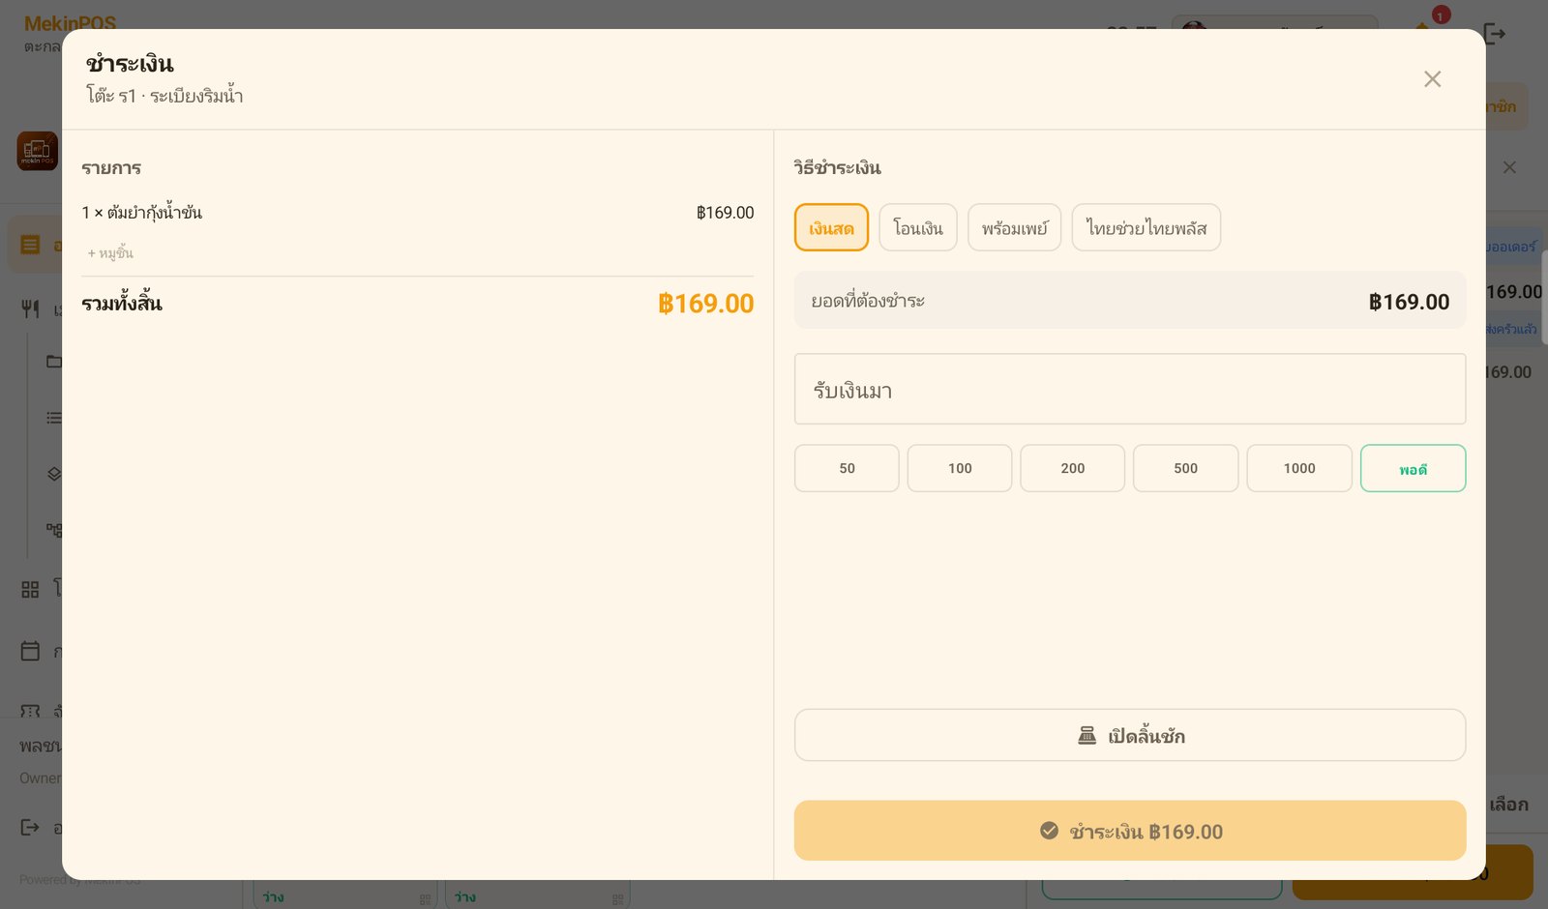Select the พอดี exact amount button
Image resolution: width=1548 pixels, height=909 pixels.
click(1413, 468)
